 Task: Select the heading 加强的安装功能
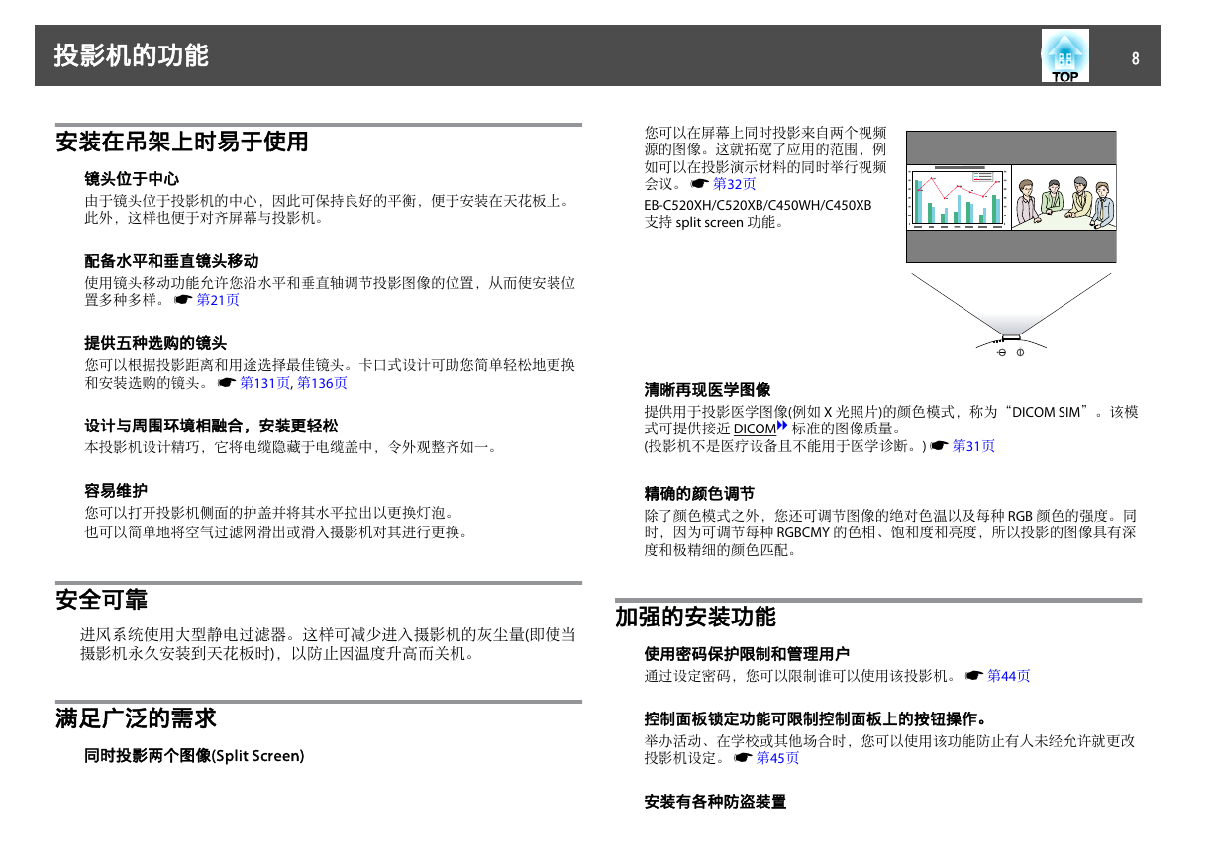click(x=695, y=617)
